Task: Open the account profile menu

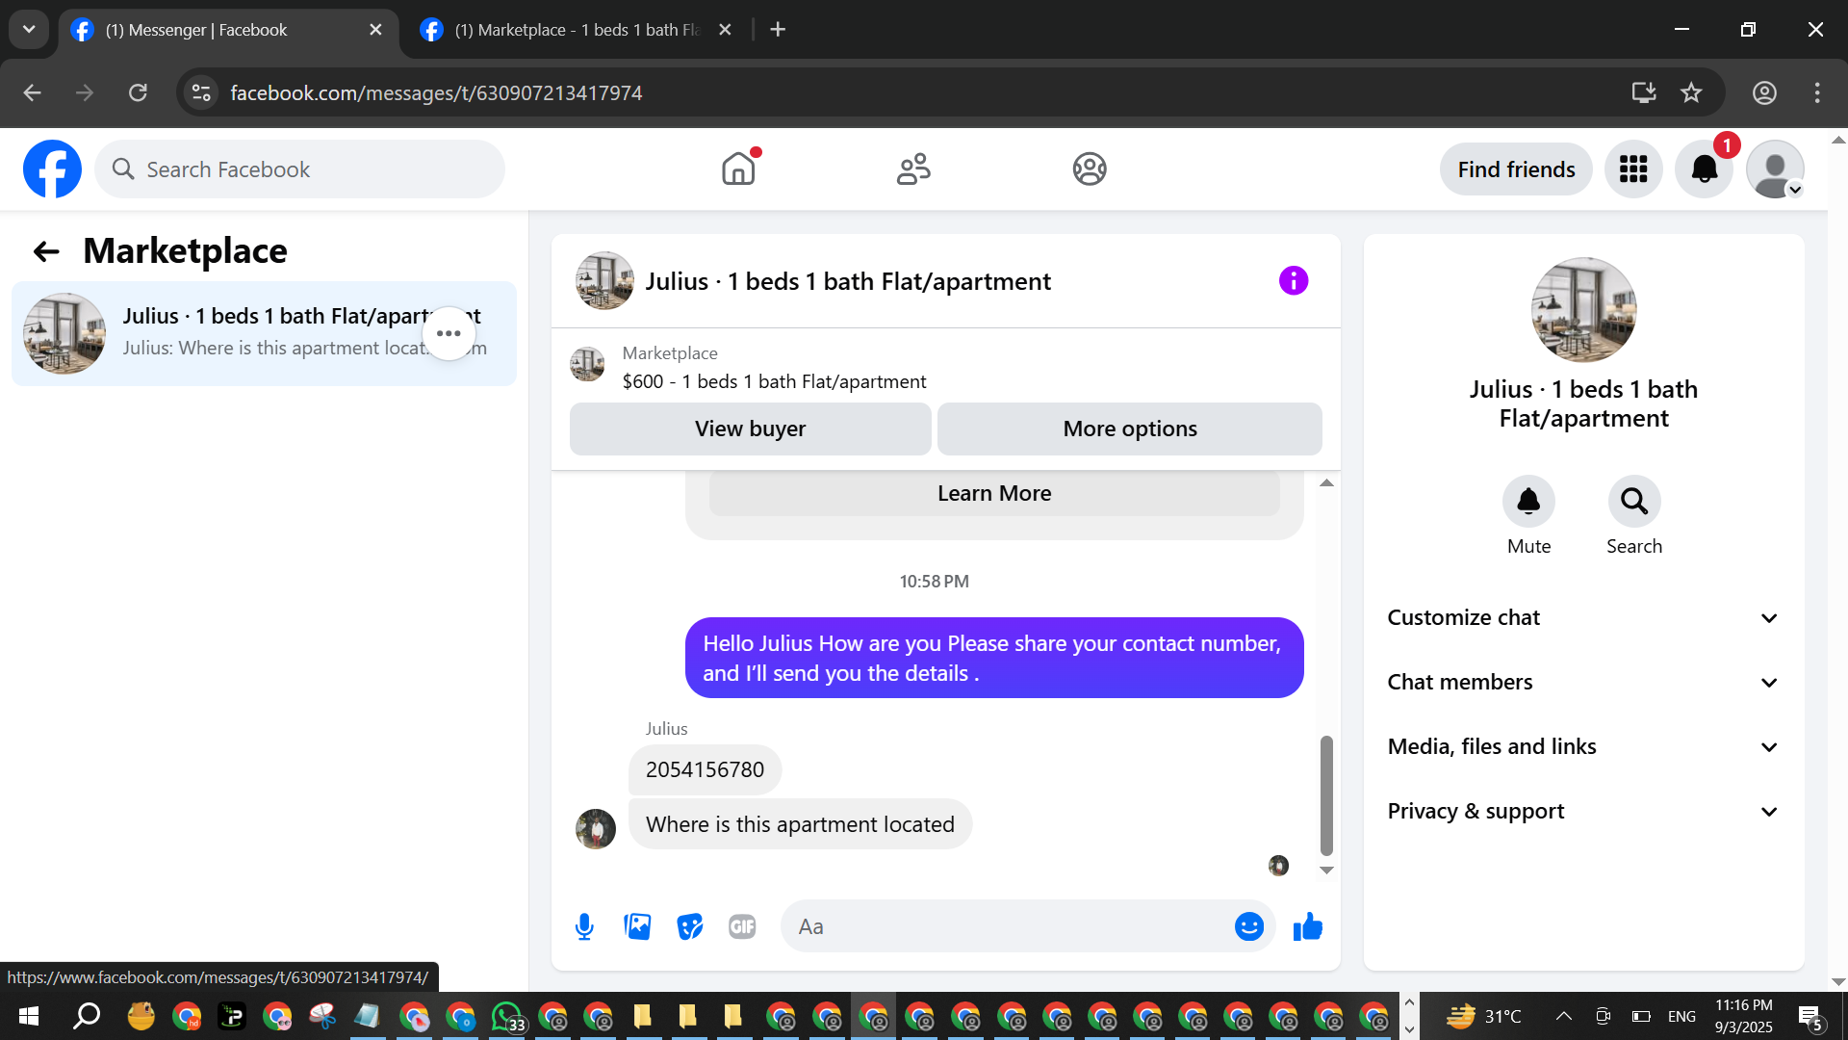Action: click(1775, 169)
